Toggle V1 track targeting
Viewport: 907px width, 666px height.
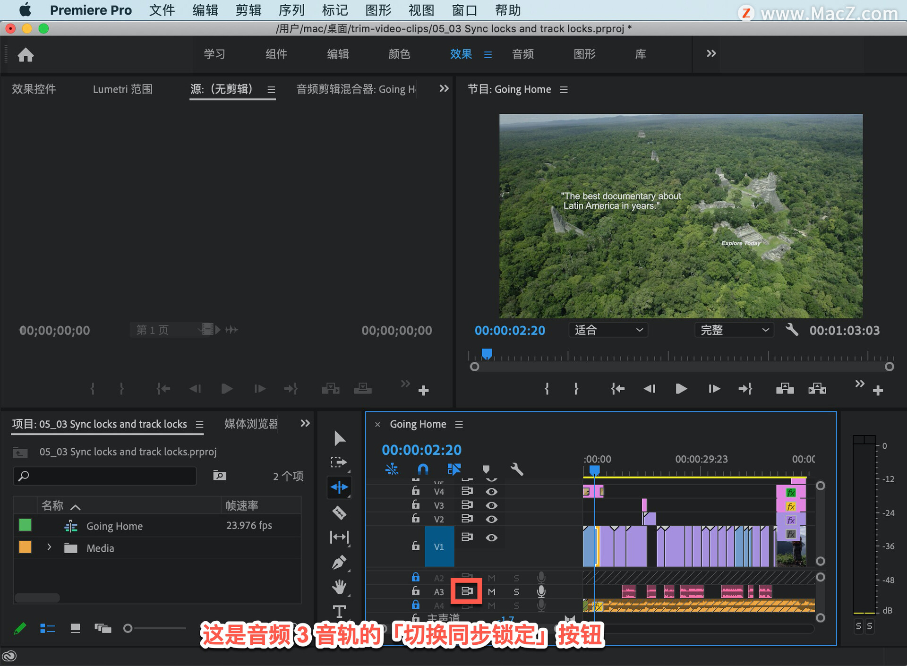tap(439, 546)
